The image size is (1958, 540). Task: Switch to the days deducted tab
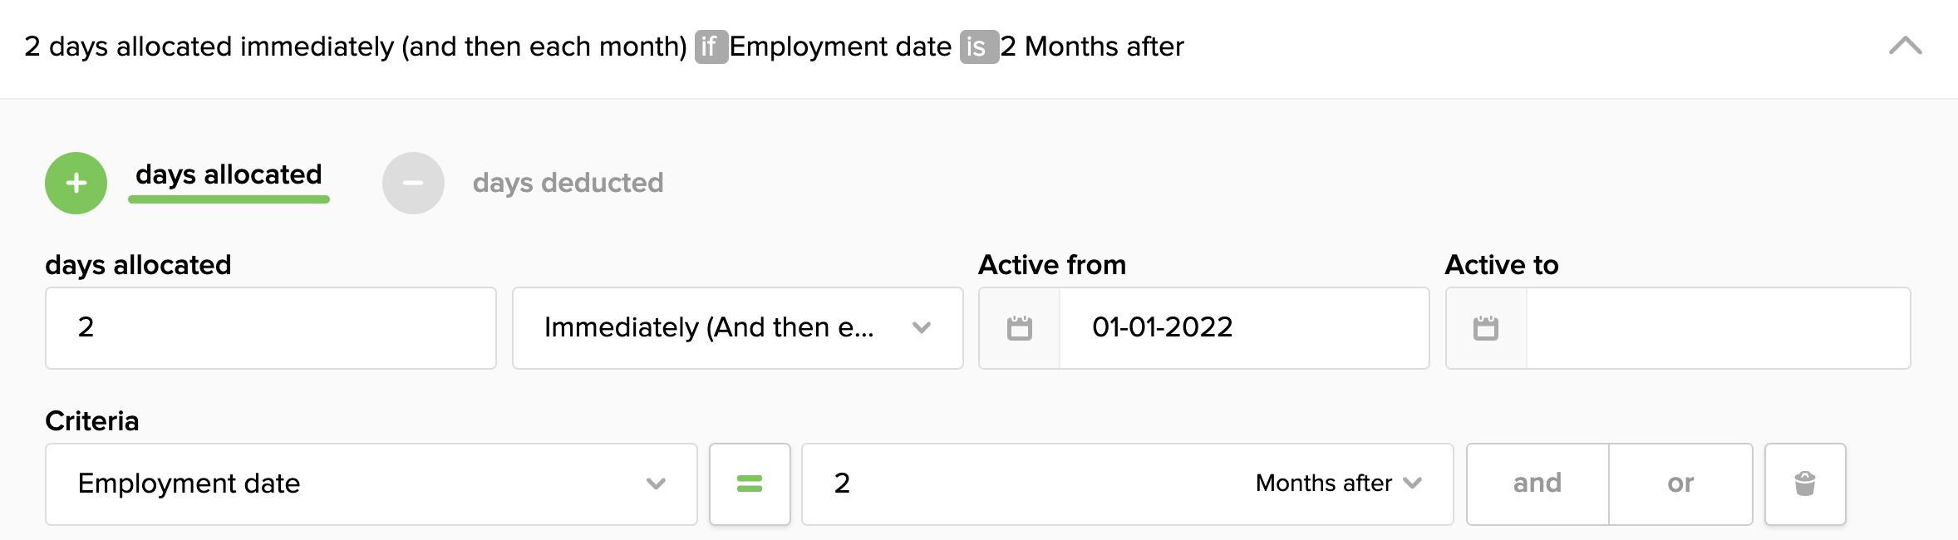[x=568, y=183]
